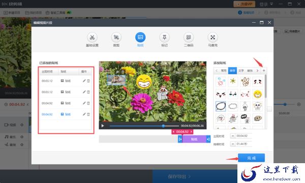Click the 持续时间 01.44 秒 input field
305x183 pixels.
pyautogui.click(x=243, y=144)
